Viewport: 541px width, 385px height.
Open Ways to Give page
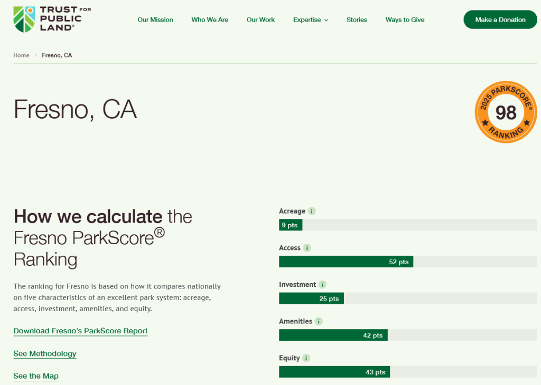405,20
